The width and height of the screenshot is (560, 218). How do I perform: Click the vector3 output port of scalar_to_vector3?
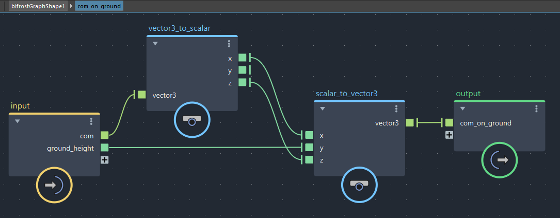pyautogui.click(x=410, y=122)
